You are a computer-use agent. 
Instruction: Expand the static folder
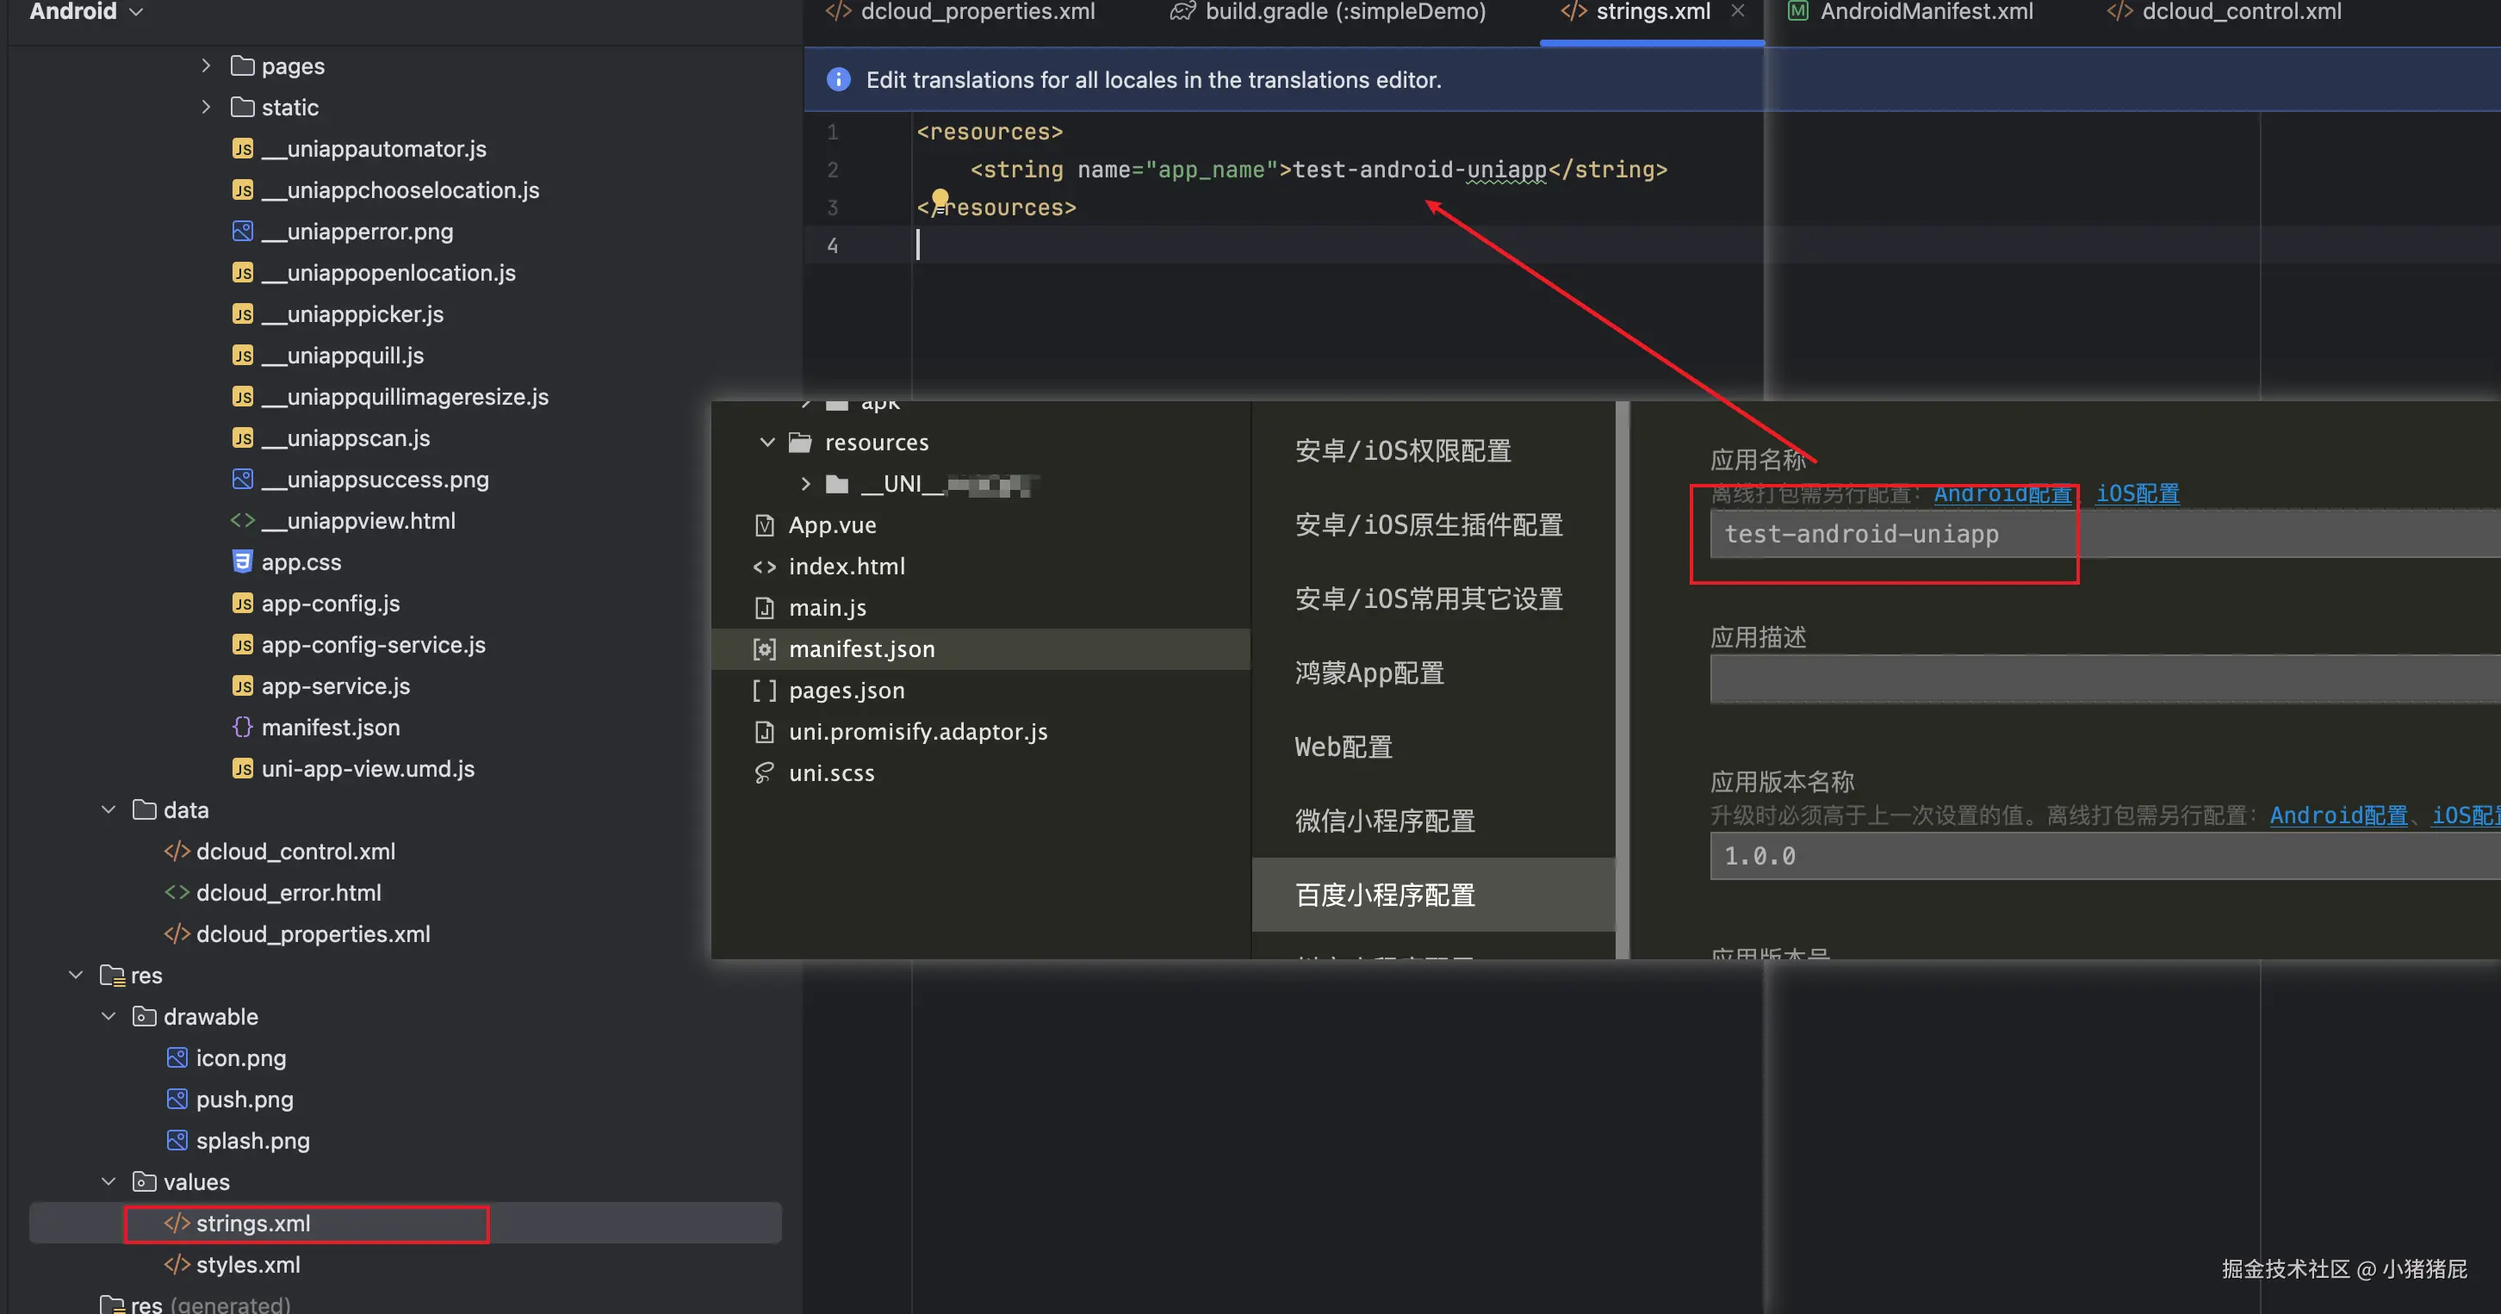coord(206,107)
